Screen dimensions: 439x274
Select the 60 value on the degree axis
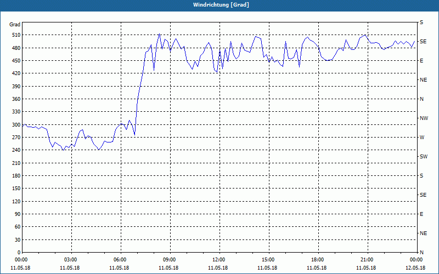pyautogui.click(x=18, y=227)
